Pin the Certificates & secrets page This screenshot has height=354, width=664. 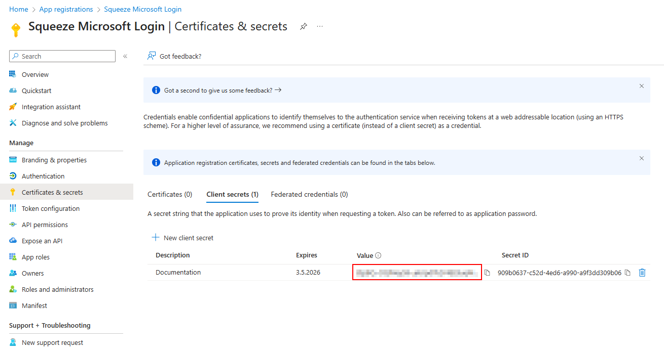point(303,26)
